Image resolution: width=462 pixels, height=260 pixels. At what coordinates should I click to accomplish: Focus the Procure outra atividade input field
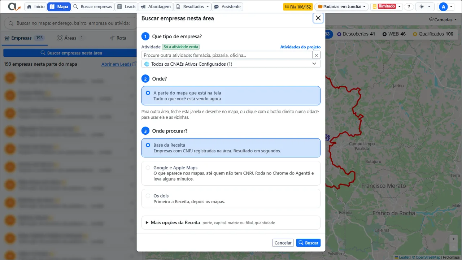(227, 55)
